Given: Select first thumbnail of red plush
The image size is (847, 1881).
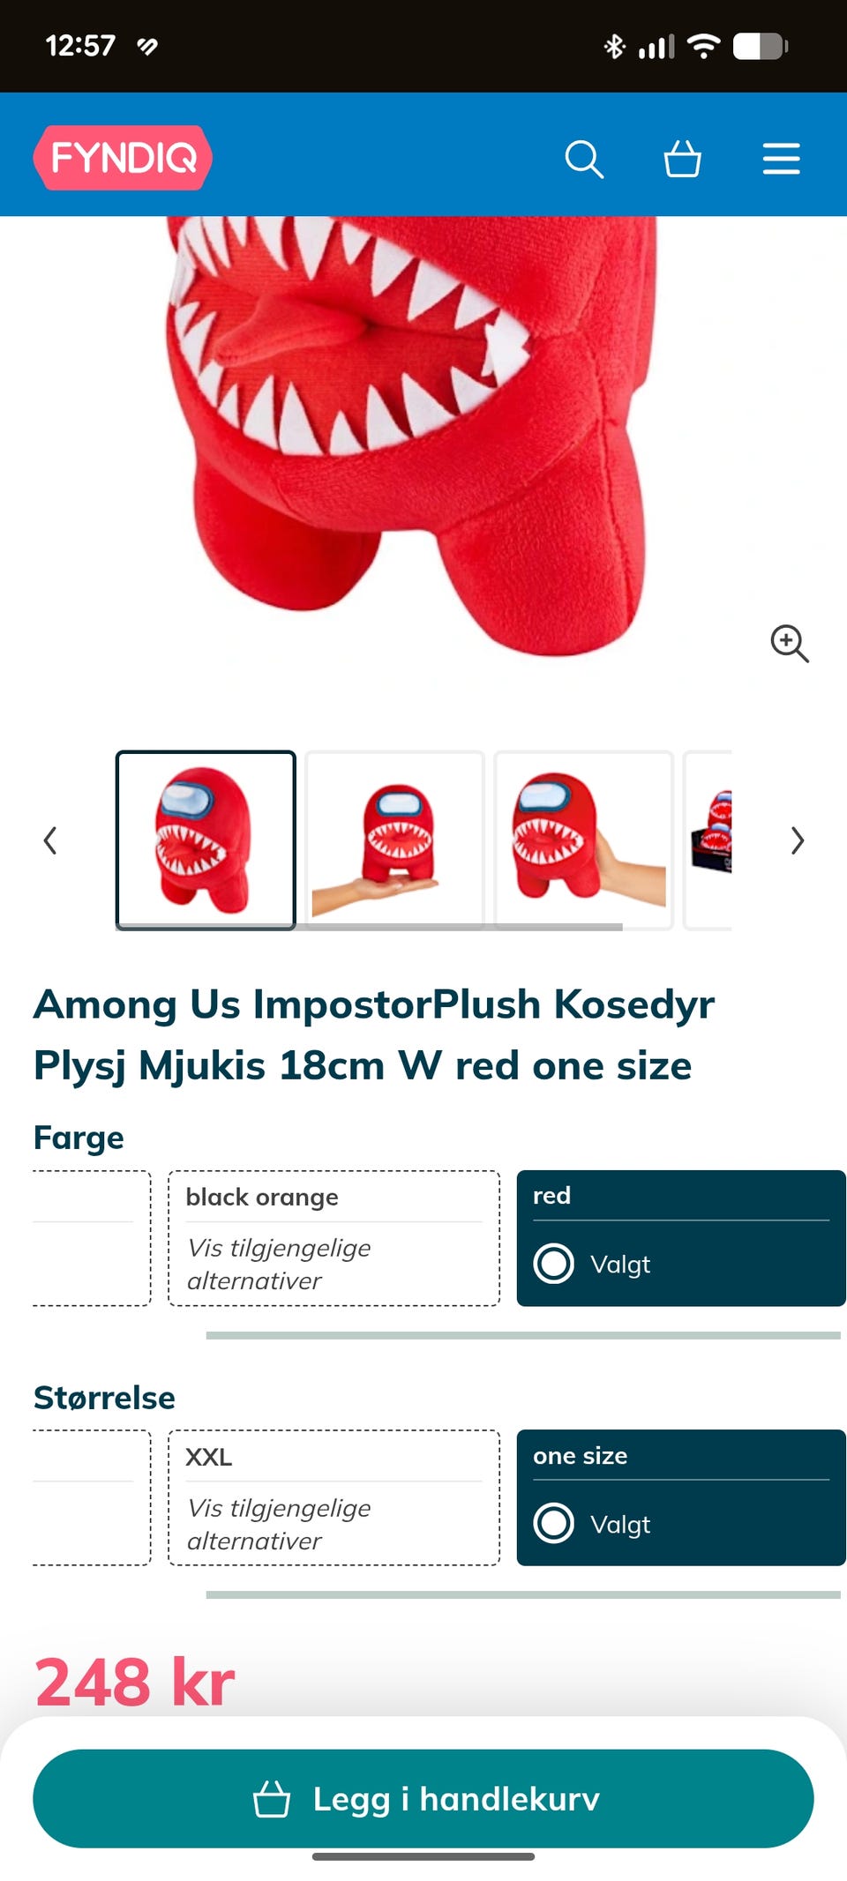Looking at the screenshot, I should [x=206, y=840].
